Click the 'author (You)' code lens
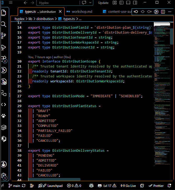The width and height of the screenshot is (175, 190). coord(62,57)
